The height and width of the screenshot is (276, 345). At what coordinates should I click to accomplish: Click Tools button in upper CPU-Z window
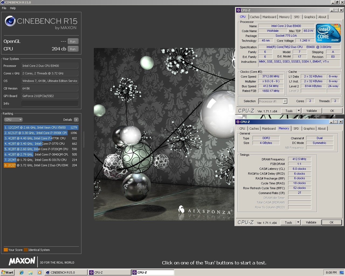pos(289,111)
